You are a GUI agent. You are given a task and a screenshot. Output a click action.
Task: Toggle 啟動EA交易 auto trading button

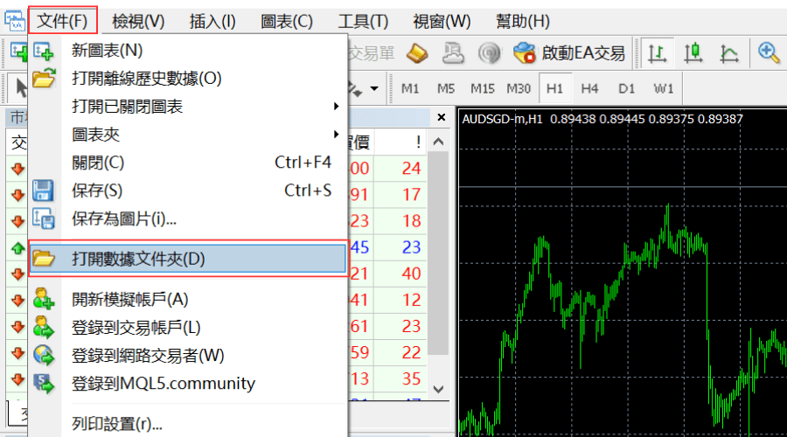point(569,52)
